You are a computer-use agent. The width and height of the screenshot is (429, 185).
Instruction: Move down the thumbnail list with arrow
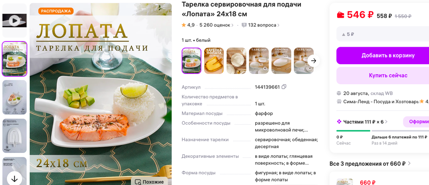click(x=14, y=178)
